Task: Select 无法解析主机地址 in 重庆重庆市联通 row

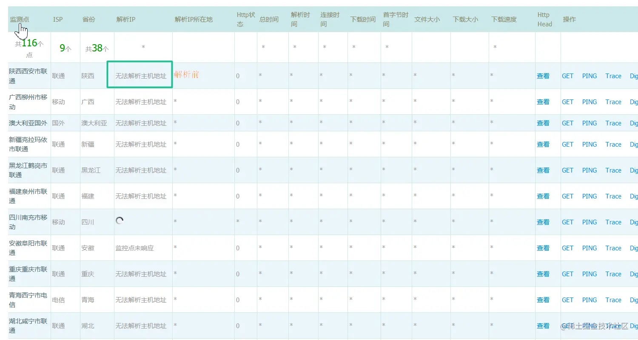Action: click(x=141, y=274)
